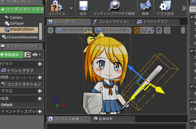Select the AttackCollision component

[19, 29]
